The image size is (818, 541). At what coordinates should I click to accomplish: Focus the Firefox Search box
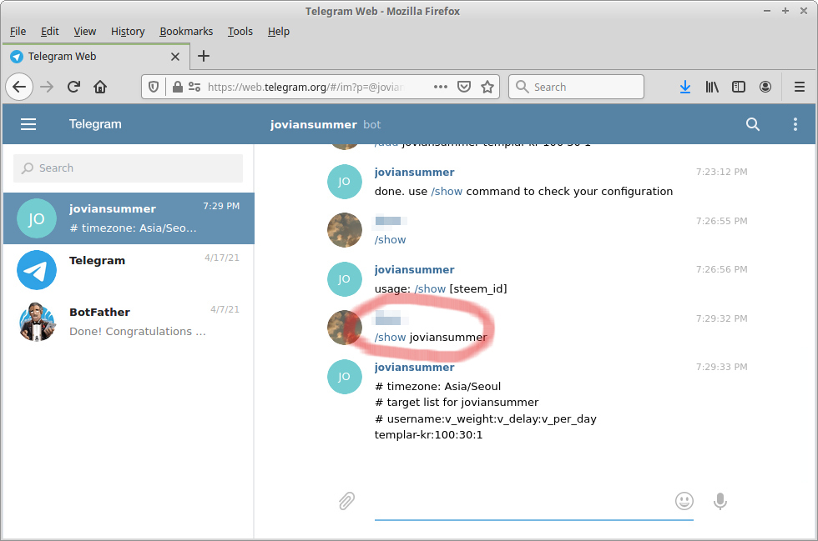tap(576, 87)
